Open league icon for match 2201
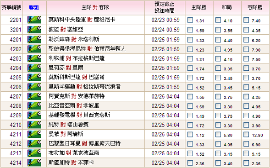Viewport: 270px width, 168px height. (x=34, y=20)
